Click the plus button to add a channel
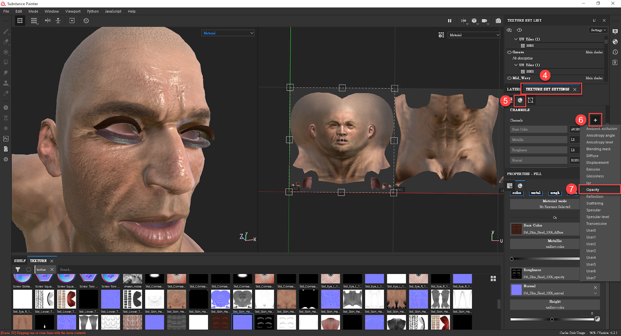The height and width of the screenshot is (336, 621). pyautogui.click(x=595, y=120)
